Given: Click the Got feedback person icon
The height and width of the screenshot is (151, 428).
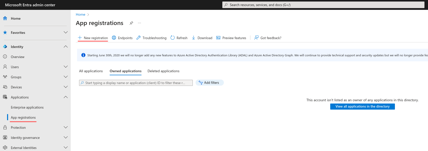Looking at the screenshot, I should (x=256, y=38).
